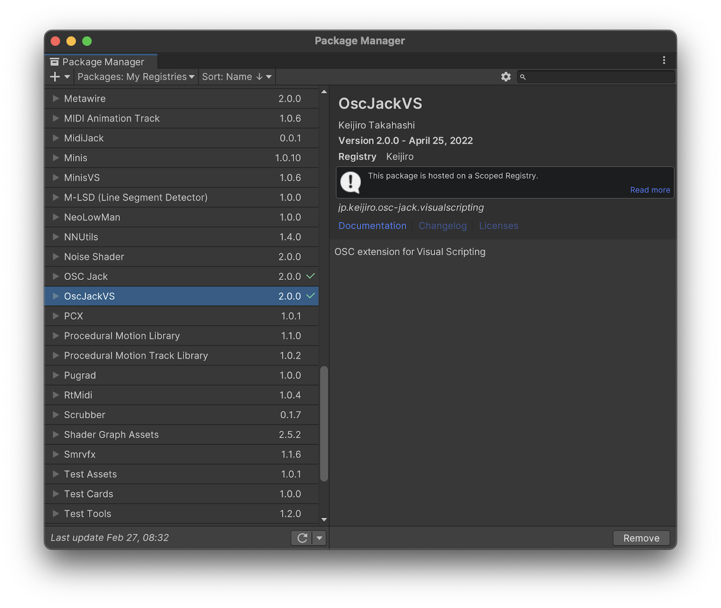
Task: Select the Pugrad package
Action: click(x=182, y=375)
